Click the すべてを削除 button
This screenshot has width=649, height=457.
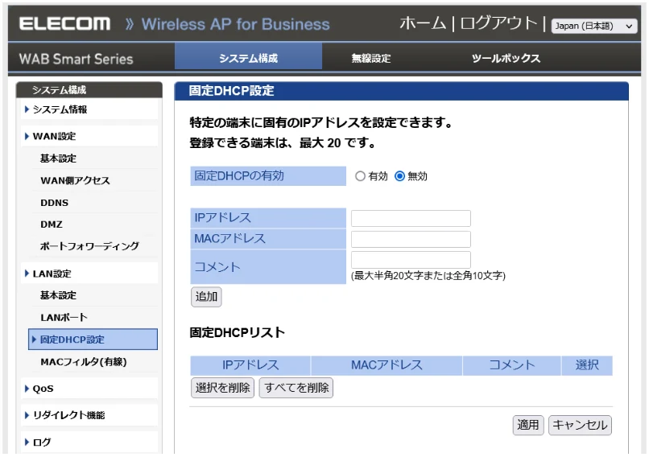click(x=296, y=388)
